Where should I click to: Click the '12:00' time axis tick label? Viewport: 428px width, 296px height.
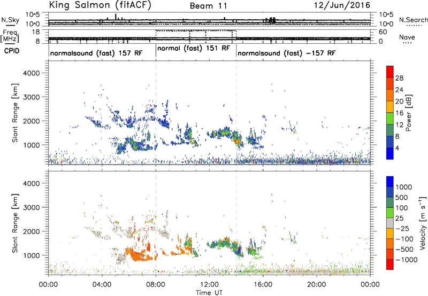[x=209, y=285]
